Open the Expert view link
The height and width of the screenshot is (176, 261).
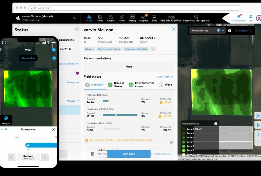coord(165,77)
